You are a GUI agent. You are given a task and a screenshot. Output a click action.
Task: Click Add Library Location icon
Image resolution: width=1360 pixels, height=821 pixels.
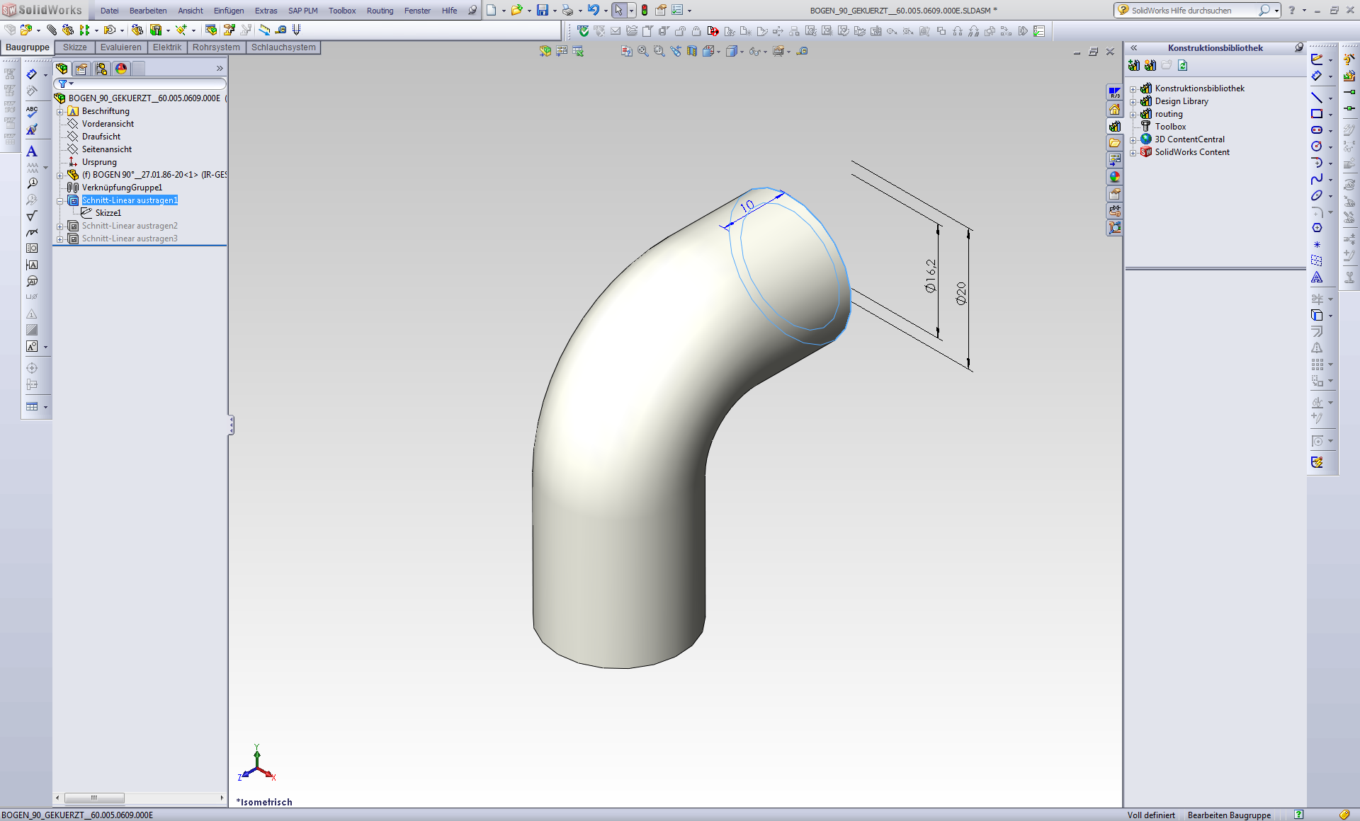pyautogui.click(x=1150, y=65)
